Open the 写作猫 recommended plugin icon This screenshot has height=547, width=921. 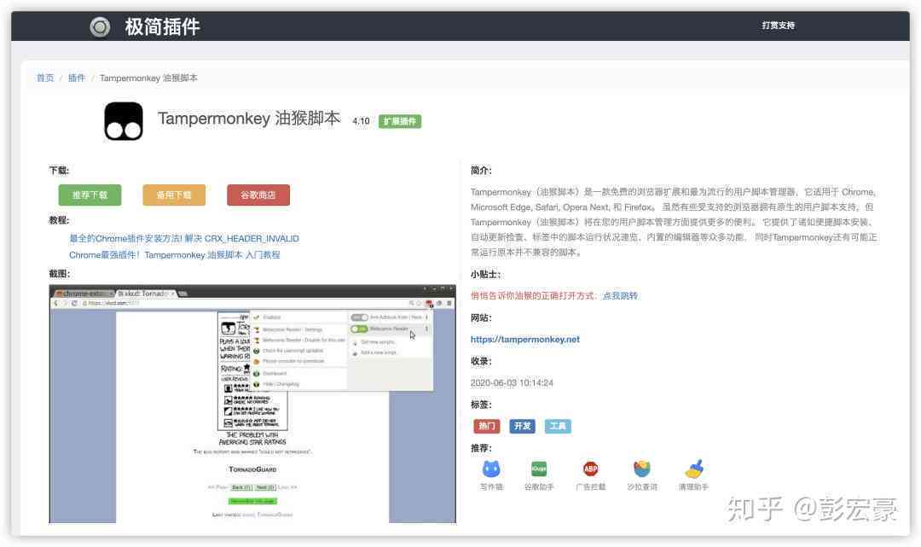(x=491, y=468)
